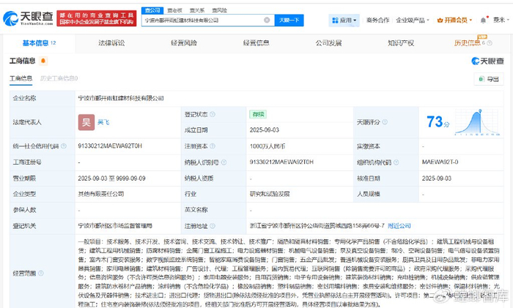Expand the 企业级产品 dropdown
Image resolution: width=513 pixels, height=308 pixels.
pyautogui.click(x=412, y=20)
